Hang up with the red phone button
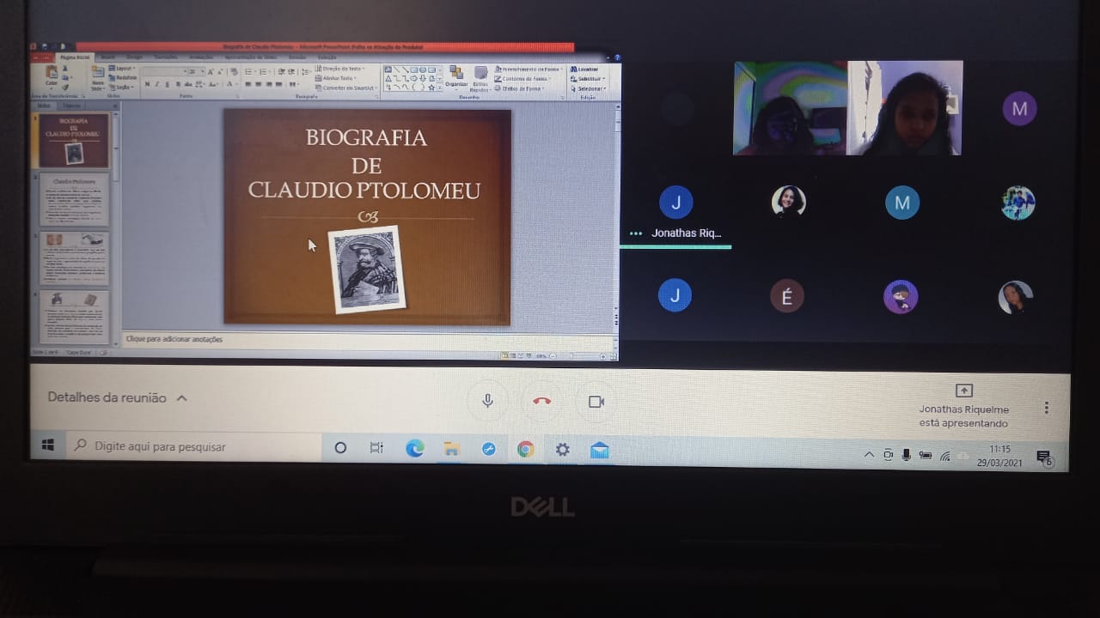Viewport: 1100px width, 618px height. [541, 401]
